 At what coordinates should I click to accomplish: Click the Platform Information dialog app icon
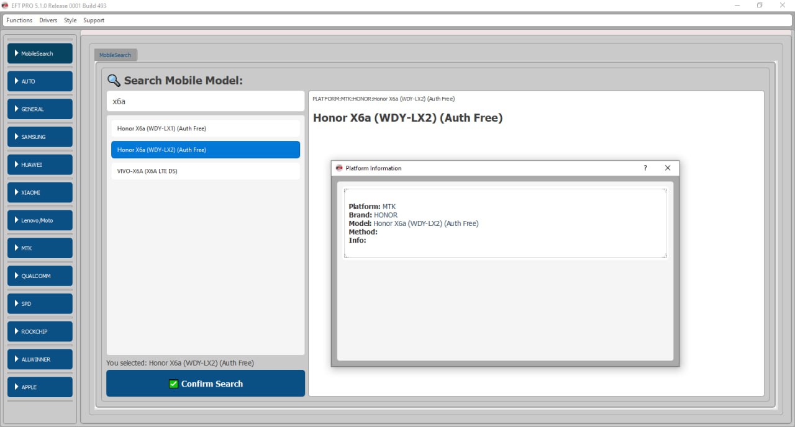(339, 168)
